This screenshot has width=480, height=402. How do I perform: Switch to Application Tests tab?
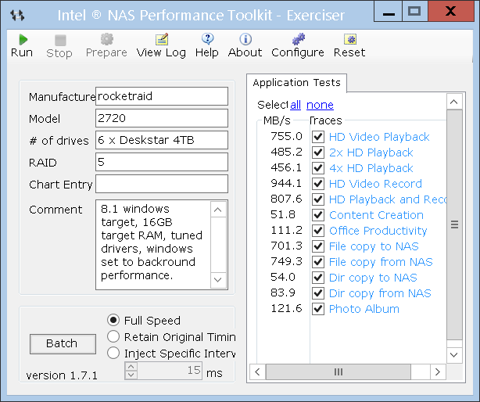coord(296,83)
